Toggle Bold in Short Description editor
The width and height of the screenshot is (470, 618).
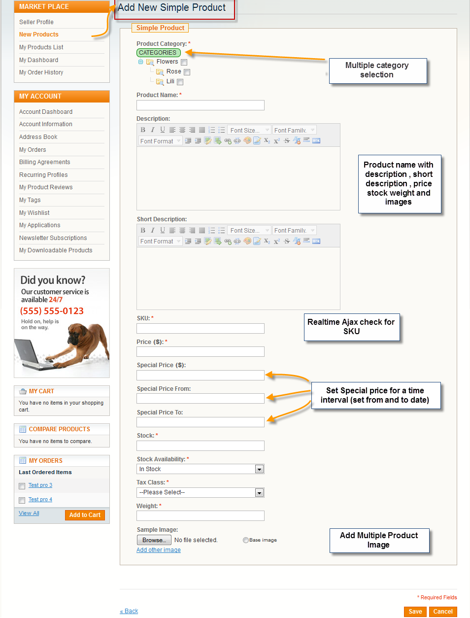pyautogui.click(x=143, y=230)
